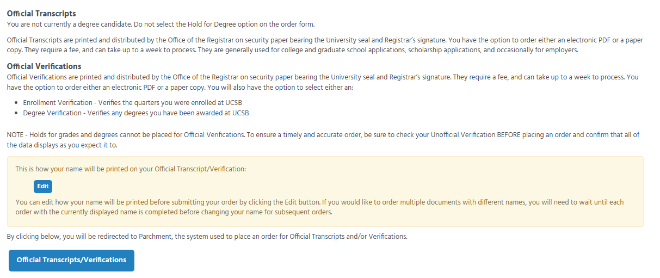This screenshot has width=660, height=278.
Task: Click the Official Transcripts heading
Action: [41, 14]
